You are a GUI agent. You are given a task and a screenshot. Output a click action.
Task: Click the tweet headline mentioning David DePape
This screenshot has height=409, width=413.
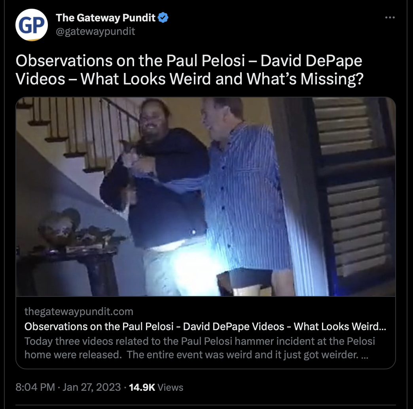[189, 70]
